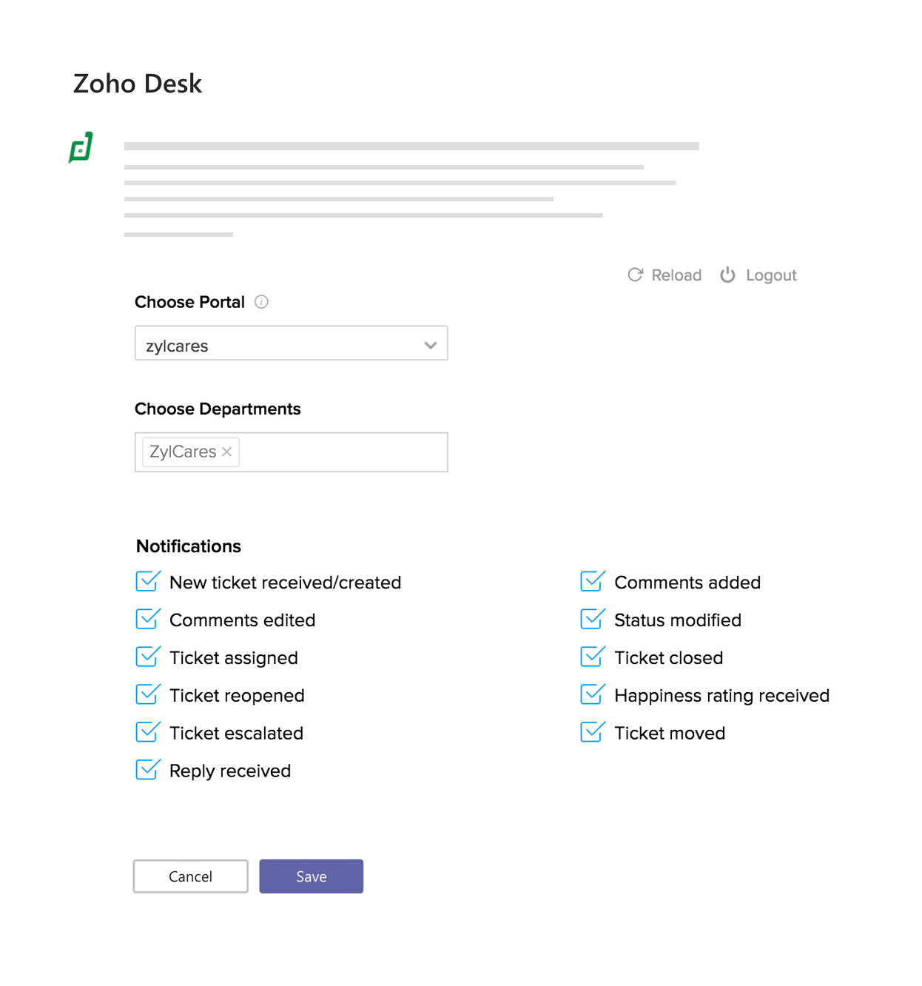Uncheck the Comments added notification
This screenshot has width=922, height=986.
tap(592, 582)
